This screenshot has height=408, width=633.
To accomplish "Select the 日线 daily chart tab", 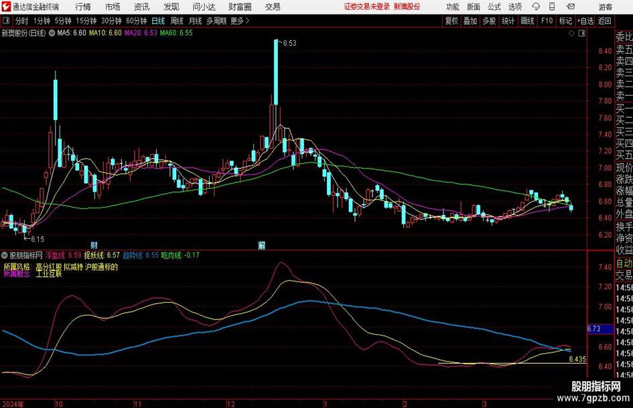I will coord(158,21).
